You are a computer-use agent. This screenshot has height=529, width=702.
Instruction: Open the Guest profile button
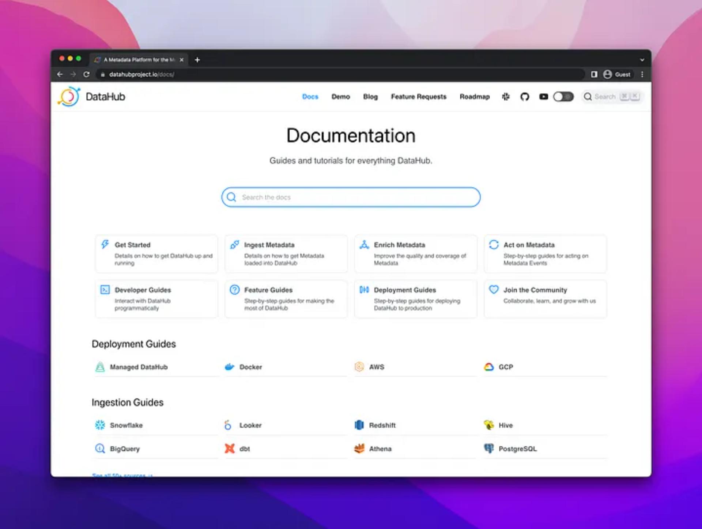(617, 74)
